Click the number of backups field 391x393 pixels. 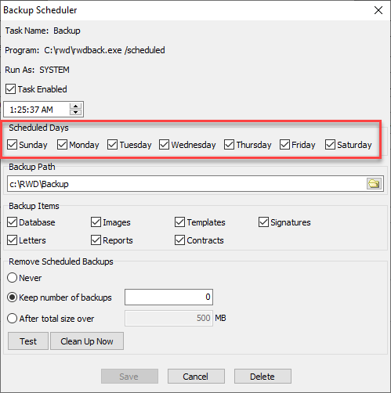tap(168, 297)
